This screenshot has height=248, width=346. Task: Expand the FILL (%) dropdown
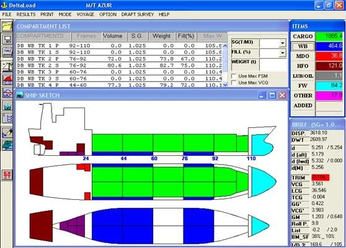click(x=283, y=53)
